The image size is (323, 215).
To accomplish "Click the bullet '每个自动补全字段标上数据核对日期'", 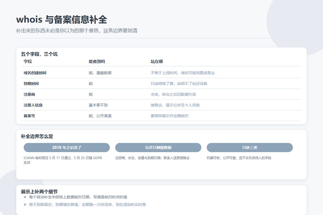I will pyautogui.click(x=78, y=197).
